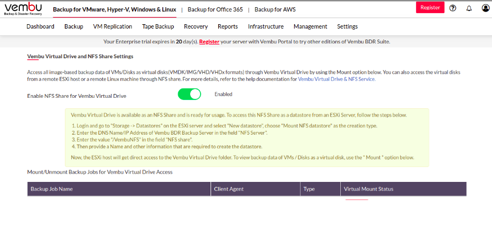Click step 3 '/VembuNFS' instruction text
This screenshot has height=244, width=492.
pyautogui.click(x=132, y=139)
